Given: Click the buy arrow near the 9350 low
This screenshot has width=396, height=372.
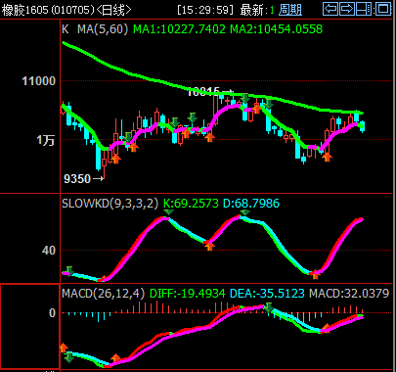Looking at the screenshot, I should [115, 159].
